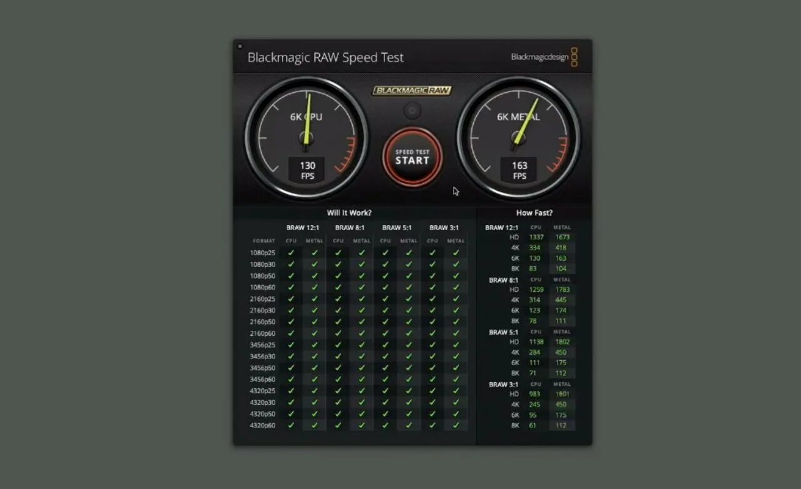Select the 3456p50 format row label
The width and height of the screenshot is (801, 489).
pos(263,368)
